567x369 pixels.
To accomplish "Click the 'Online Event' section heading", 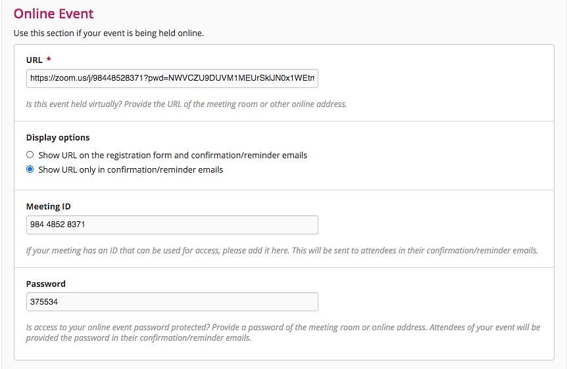I will pyautogui.click(x=53, y=14).
